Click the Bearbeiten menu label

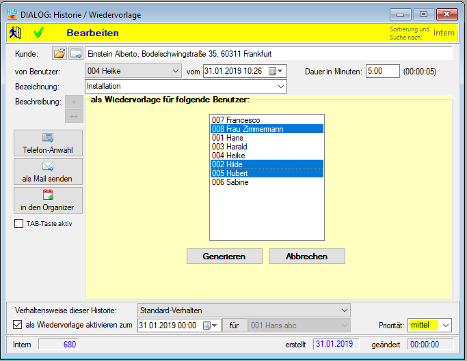[x=92, y=33]
